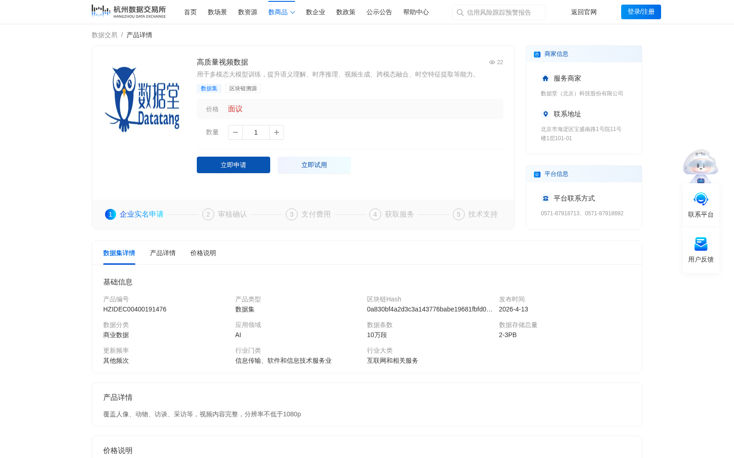Click the 登录/注册 button
Image resolution: width=734 pixels, height=458 pixels.
coord(641,12)
